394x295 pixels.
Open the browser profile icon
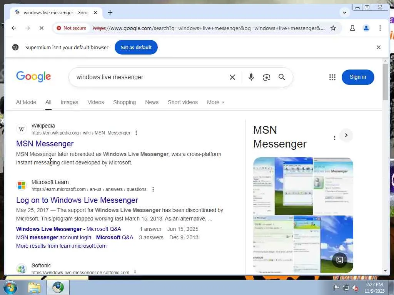(366, 28)
